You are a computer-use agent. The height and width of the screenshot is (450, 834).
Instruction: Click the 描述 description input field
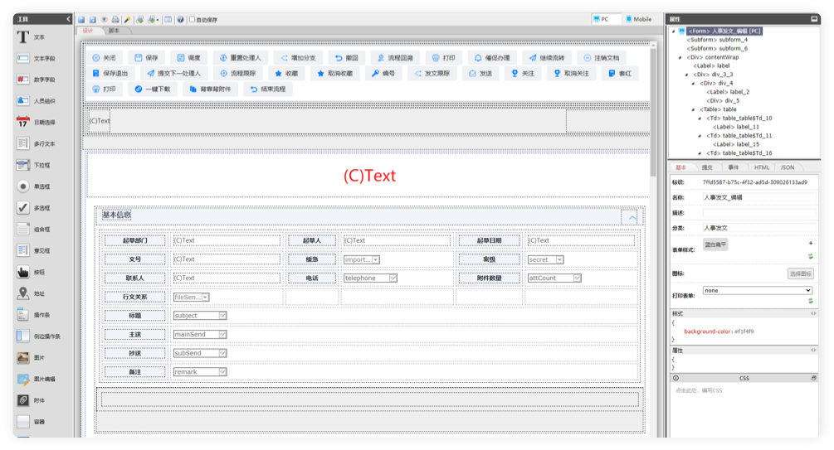tap(759, 212)
